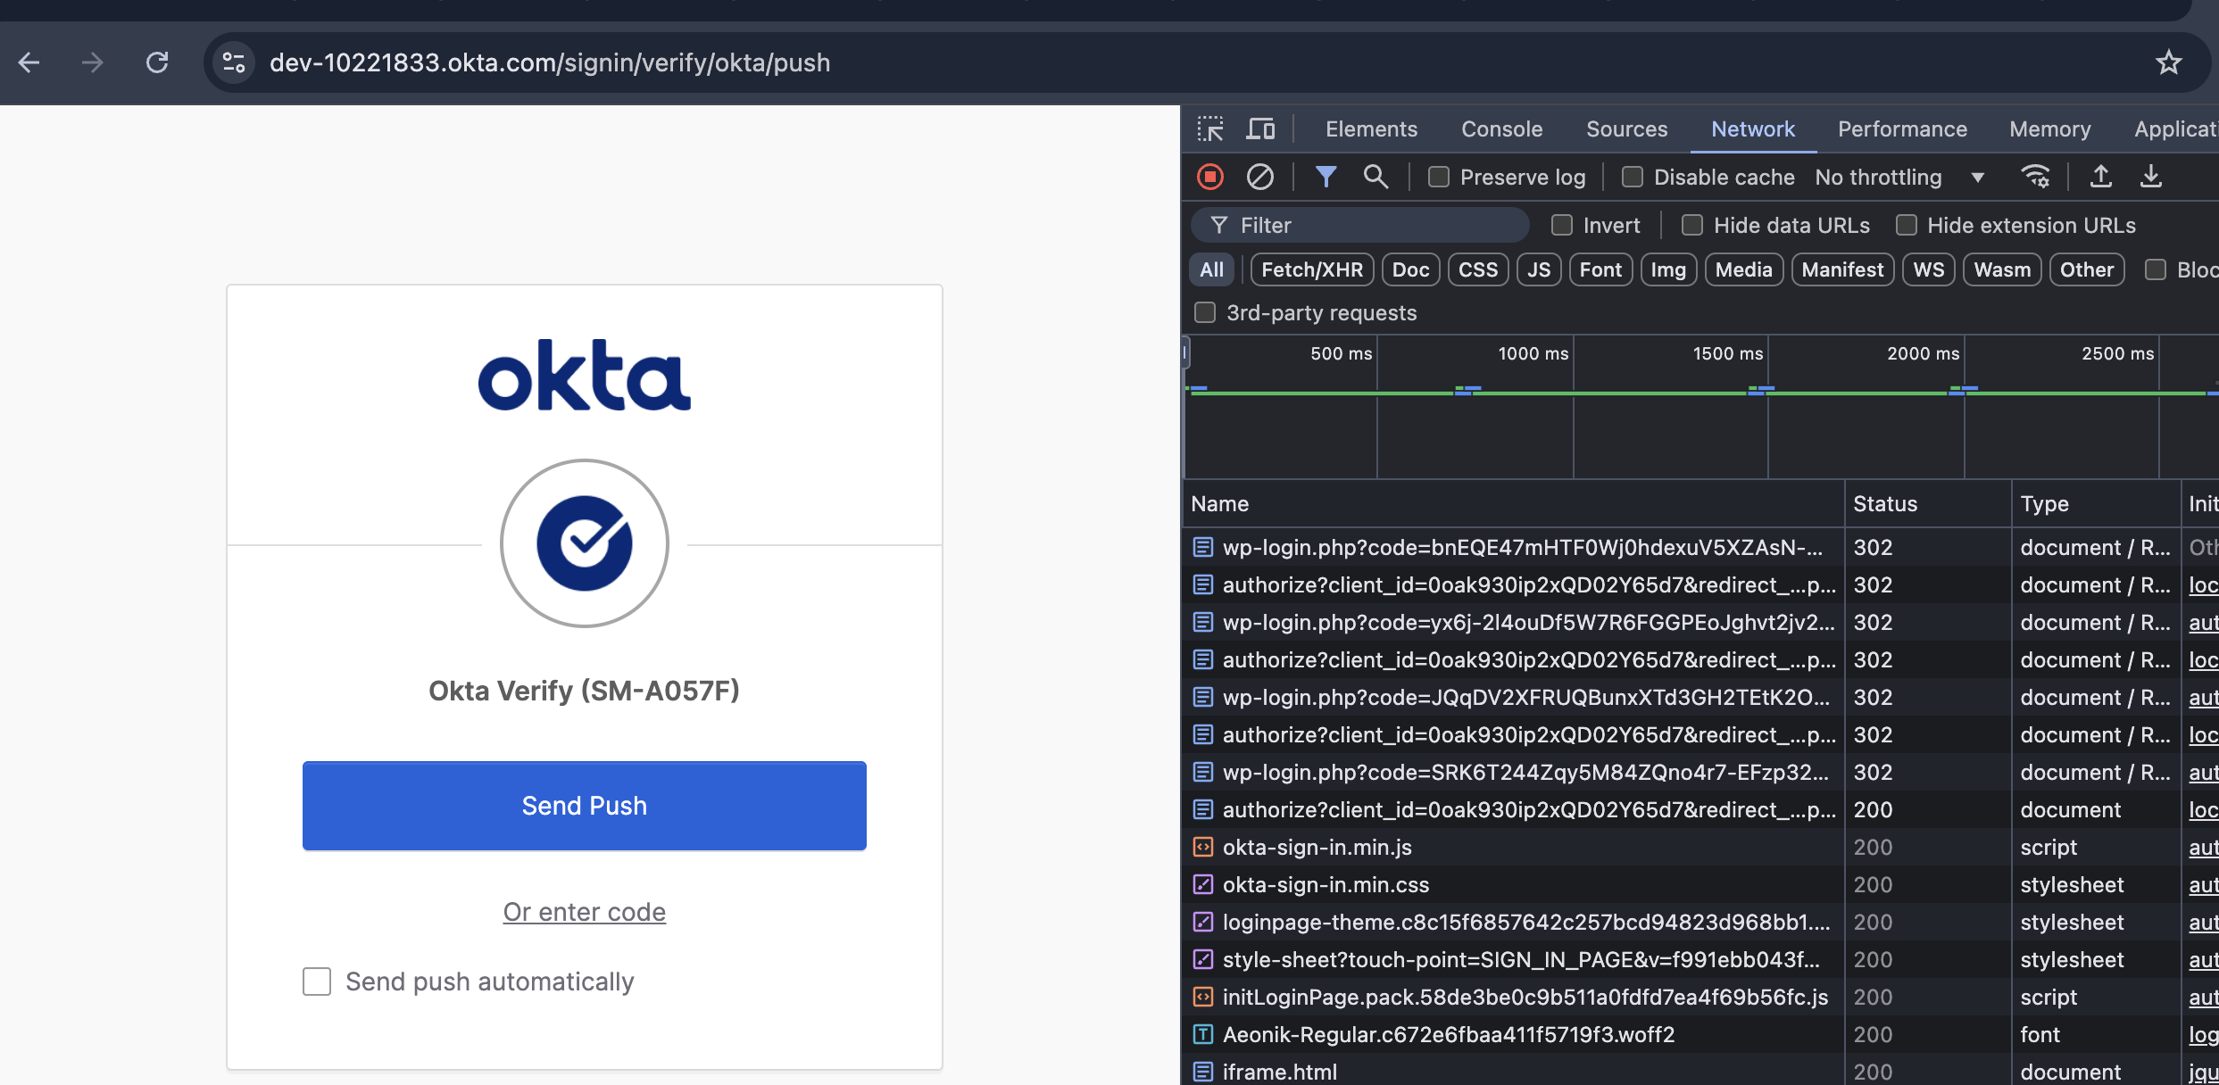Viewport: 2219px width, 1085px height.
Task: Toggle the network filter funnel icon
Action: 1326,177
